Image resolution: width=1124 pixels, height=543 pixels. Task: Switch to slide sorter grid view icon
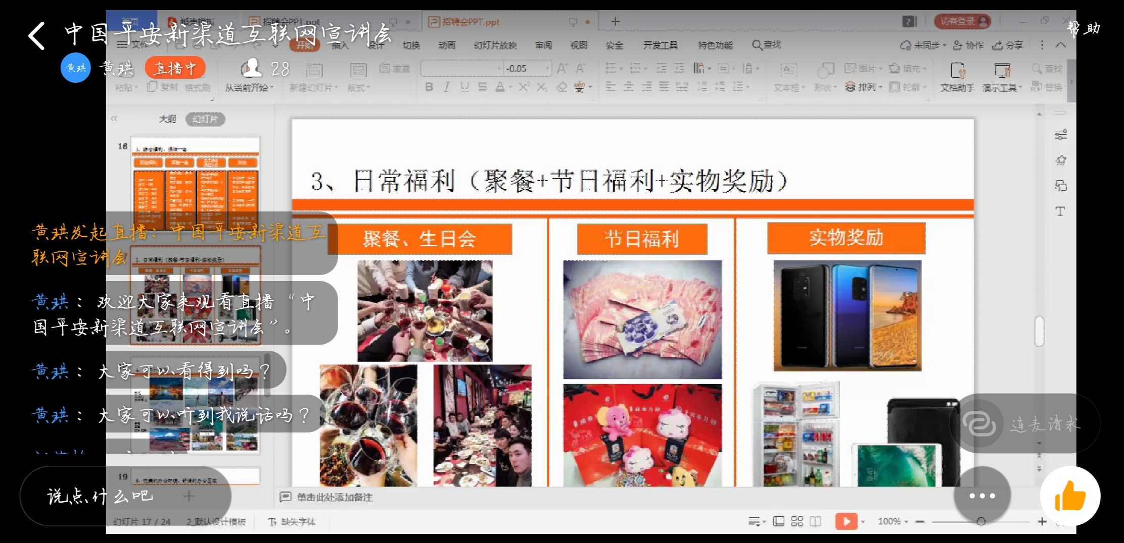pyautogui.click(x=797, y=521)
